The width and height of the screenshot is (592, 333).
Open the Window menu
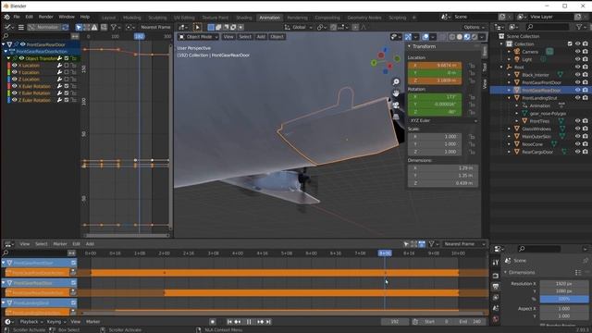tap(67, 17)
